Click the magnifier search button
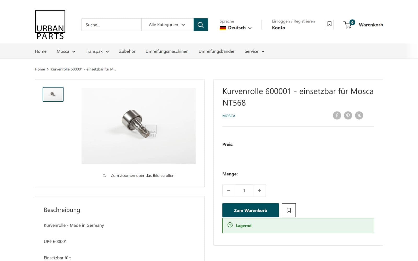 [201, 25]
